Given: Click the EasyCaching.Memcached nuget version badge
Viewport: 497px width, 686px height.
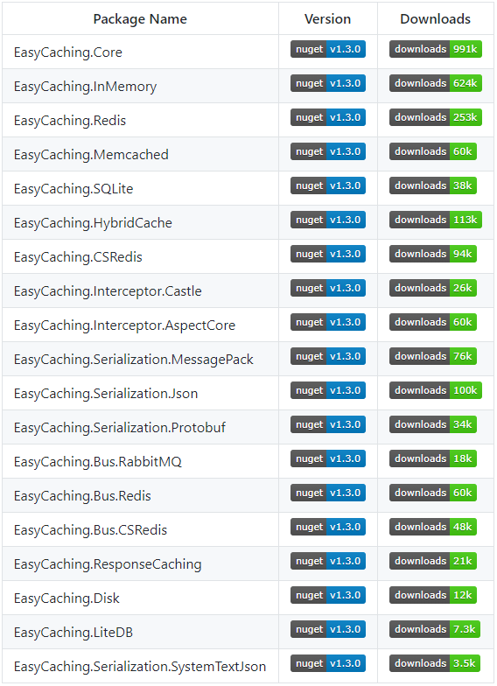Looking at the screenshot, I should click(327, 151).
